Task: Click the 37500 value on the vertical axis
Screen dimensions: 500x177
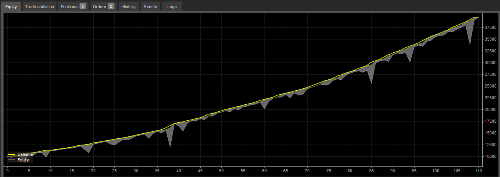Action: point(491,27)
